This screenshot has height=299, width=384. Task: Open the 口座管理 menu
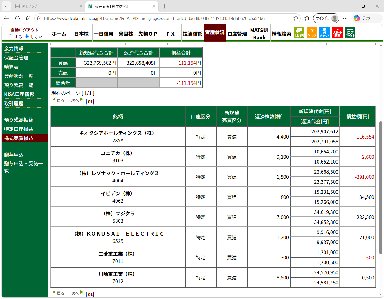[x=237, y=34]
